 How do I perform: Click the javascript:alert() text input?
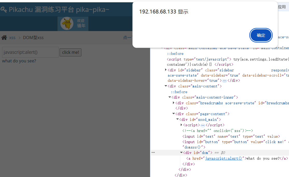click(x=30, y=52)
